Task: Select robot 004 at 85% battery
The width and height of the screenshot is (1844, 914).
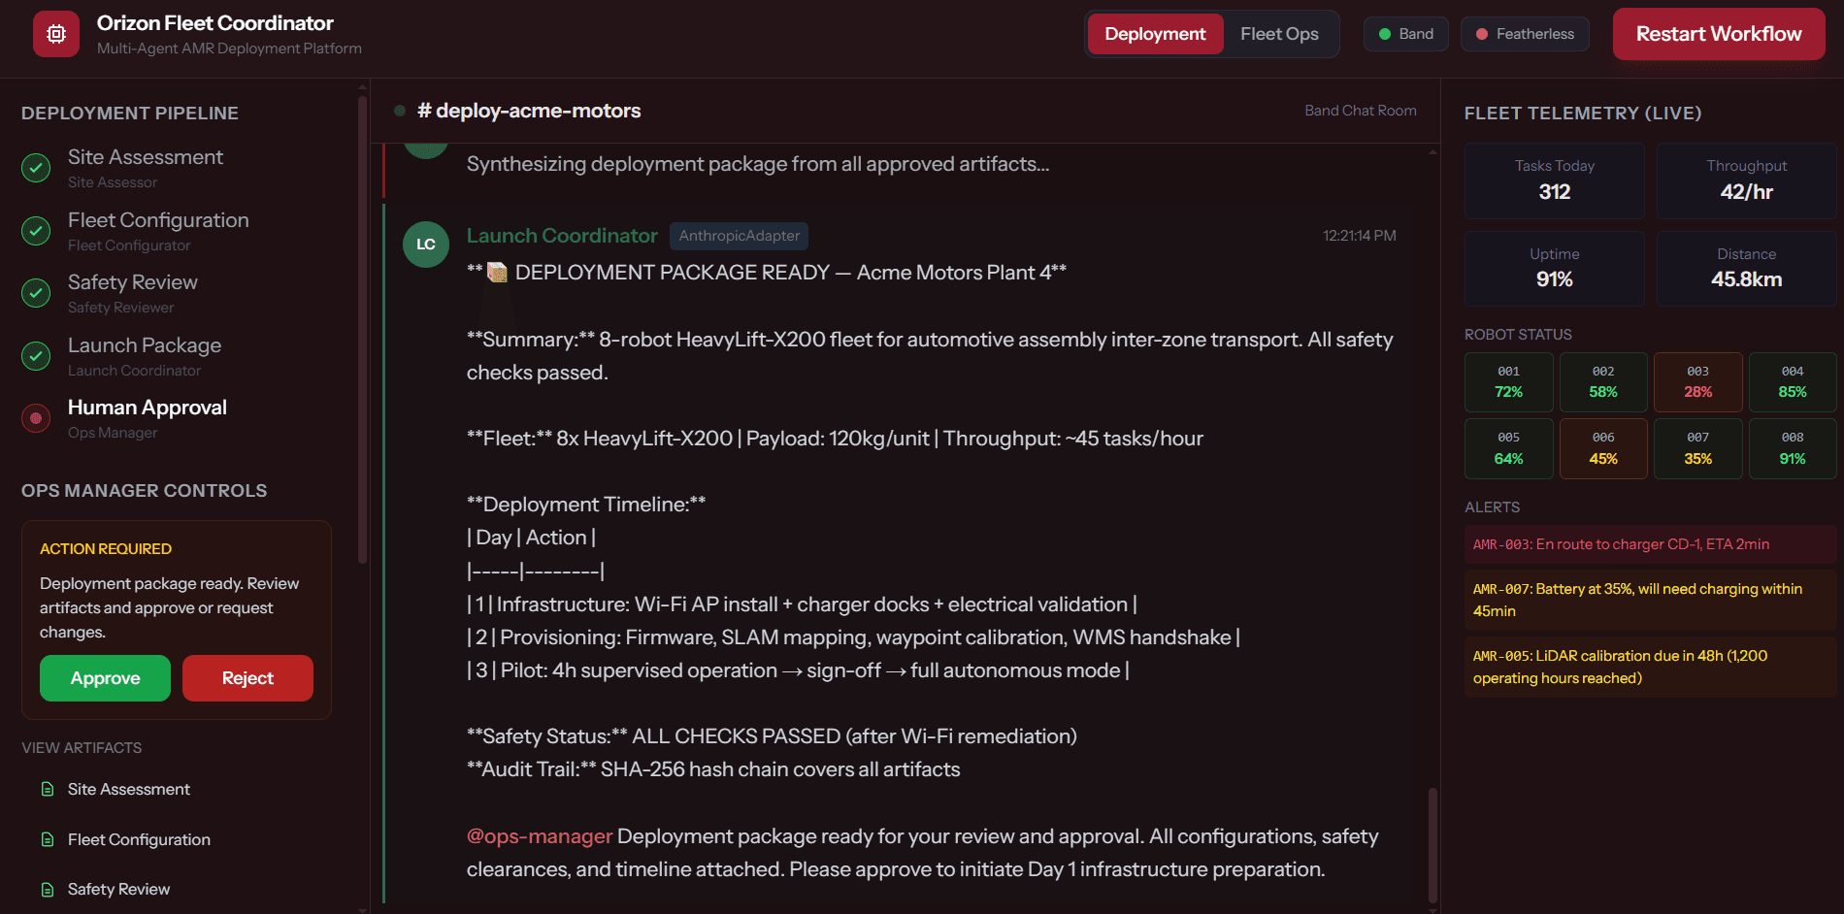Action: pyautogui.click(x=1793, y=382)
